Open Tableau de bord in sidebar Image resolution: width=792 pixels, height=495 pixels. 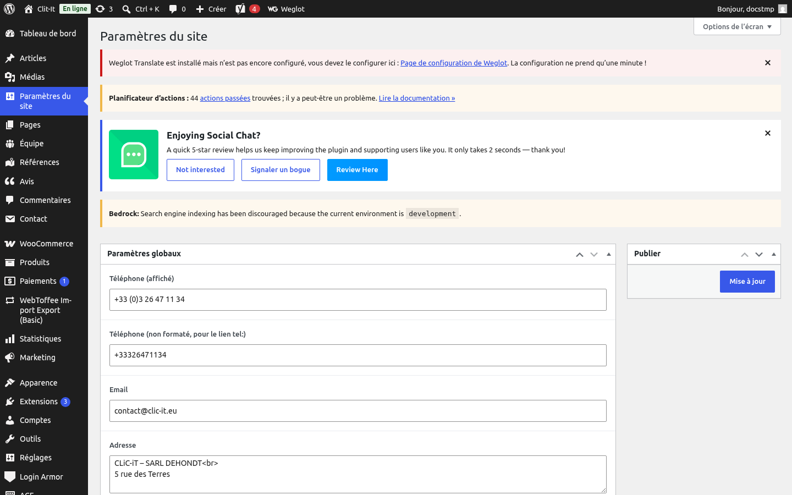coord(44,34)
